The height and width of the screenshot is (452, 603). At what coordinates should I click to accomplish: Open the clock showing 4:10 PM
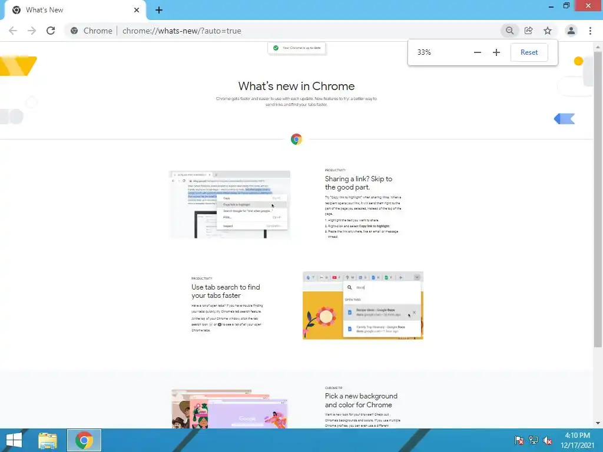tap(577, 440)
